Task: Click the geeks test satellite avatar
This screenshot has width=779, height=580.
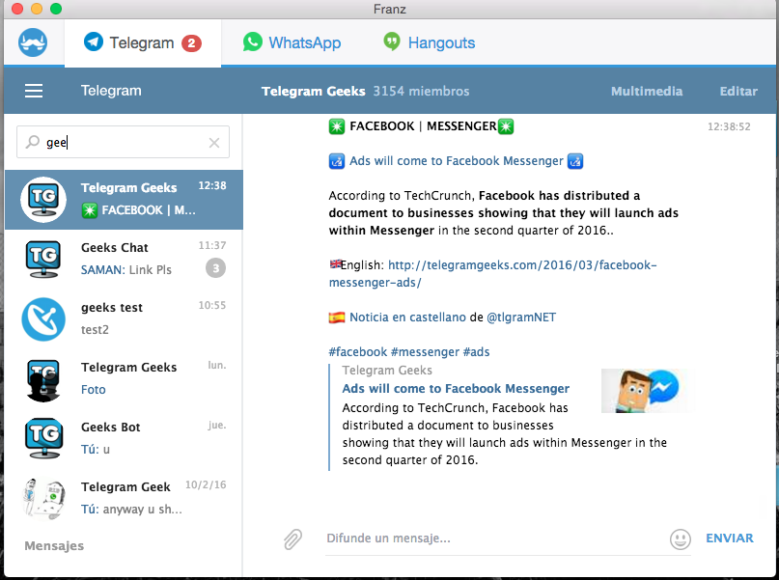Action: tap(43, 319)
